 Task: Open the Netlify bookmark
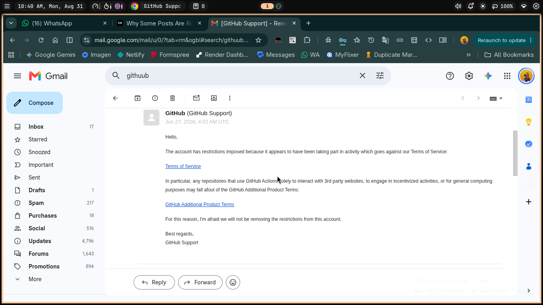[x=131, y=55]
